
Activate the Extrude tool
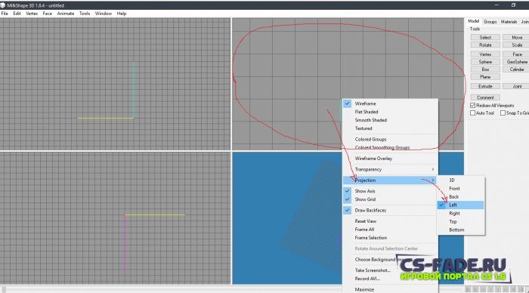coord(485,86)
